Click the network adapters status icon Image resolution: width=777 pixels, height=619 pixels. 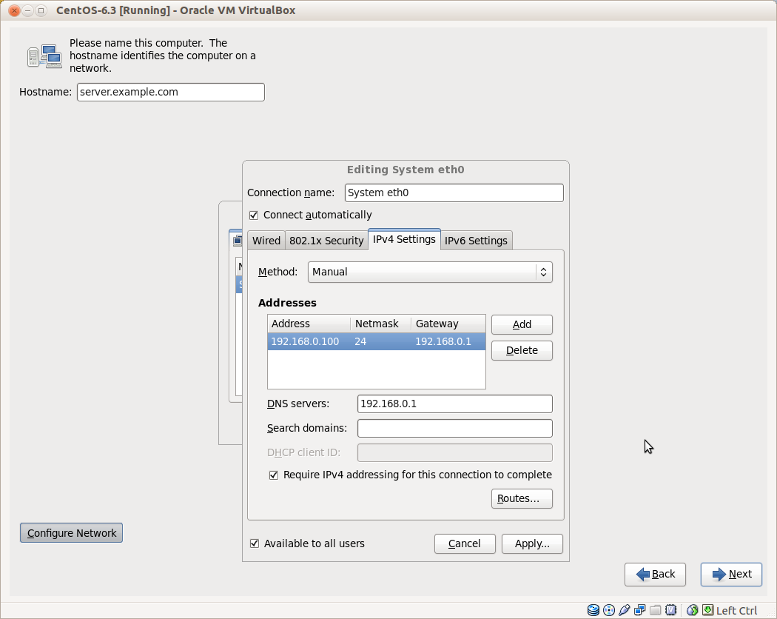[x=640, y=610]
